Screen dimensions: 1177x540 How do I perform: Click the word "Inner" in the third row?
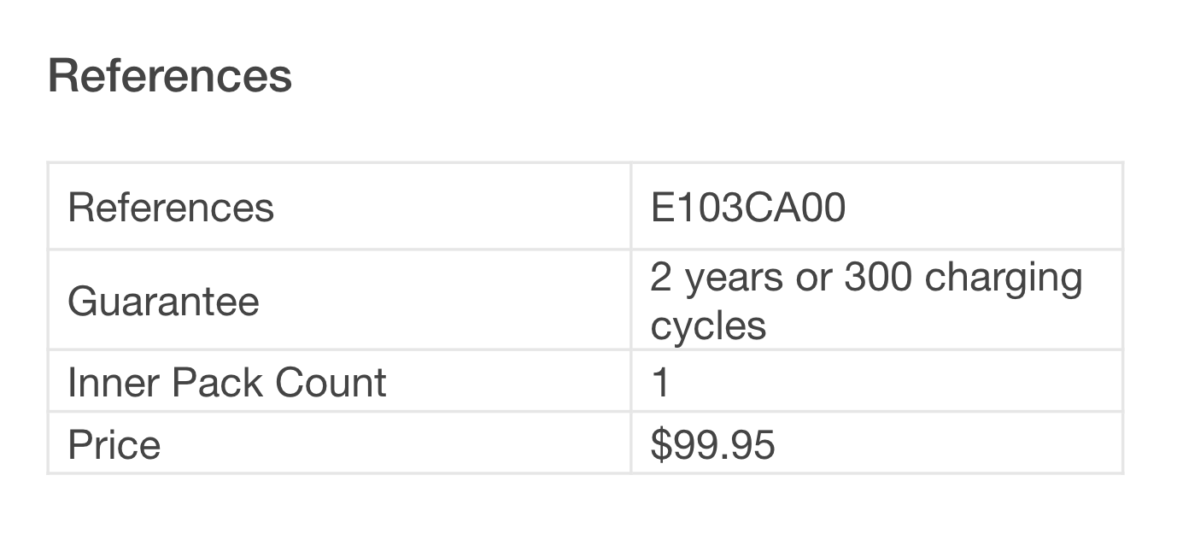(x=114, y=383)
